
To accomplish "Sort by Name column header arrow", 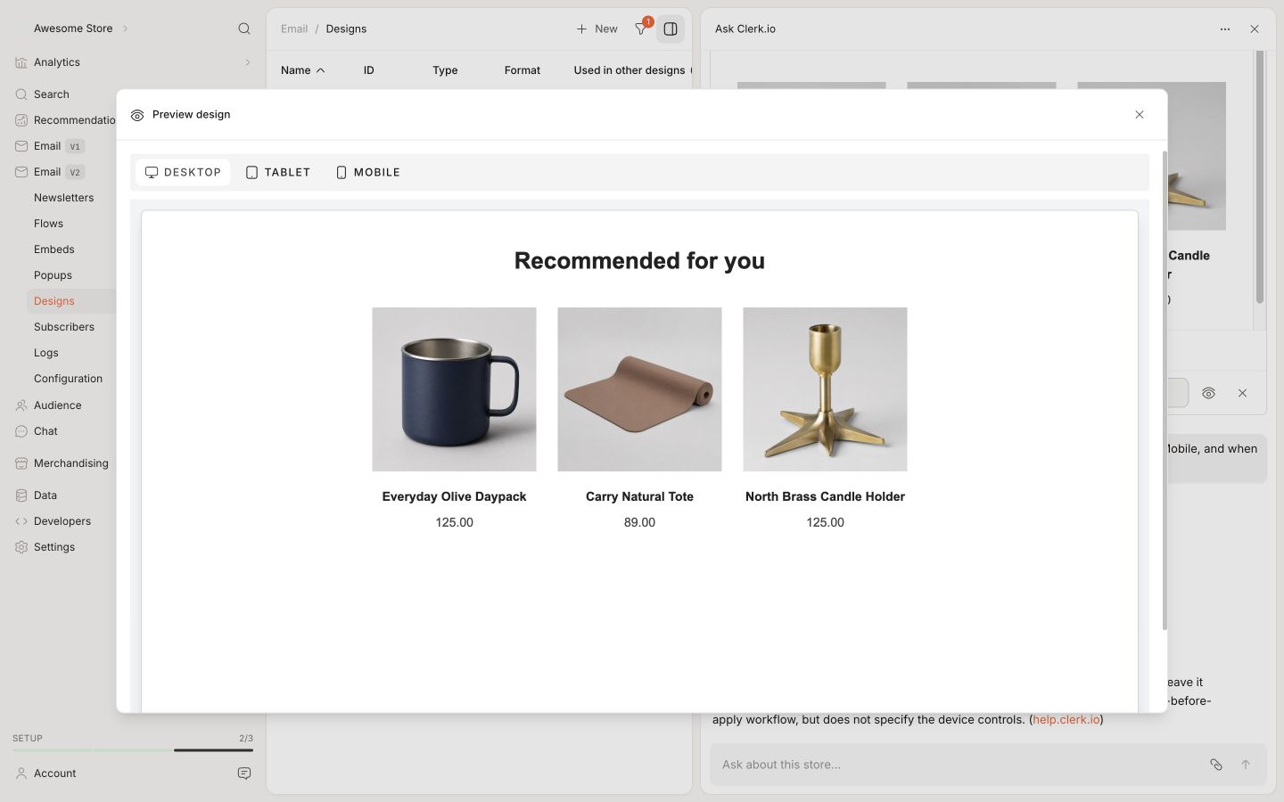I will (x=321, y=70).
